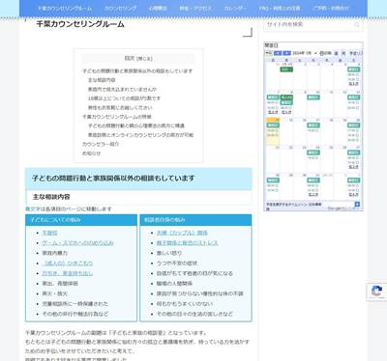Open the 不登校 link
Viewport: 387px width, 361px height.
click(49, 233)
